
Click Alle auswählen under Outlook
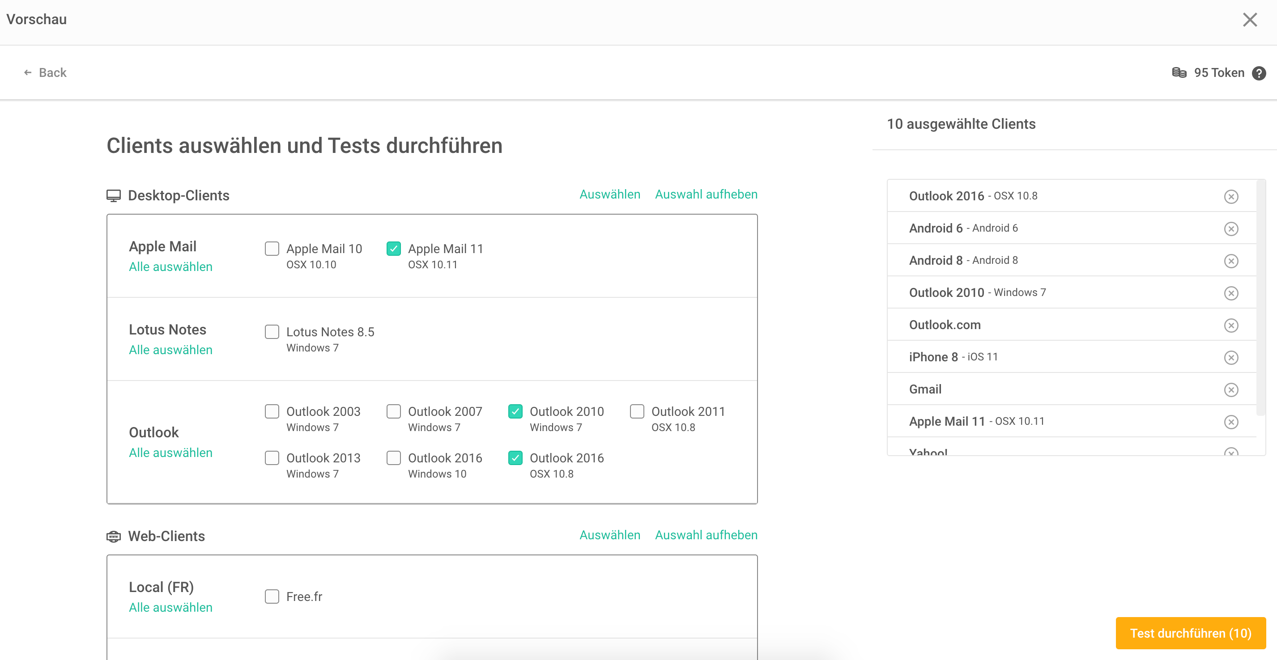[170, 453]
